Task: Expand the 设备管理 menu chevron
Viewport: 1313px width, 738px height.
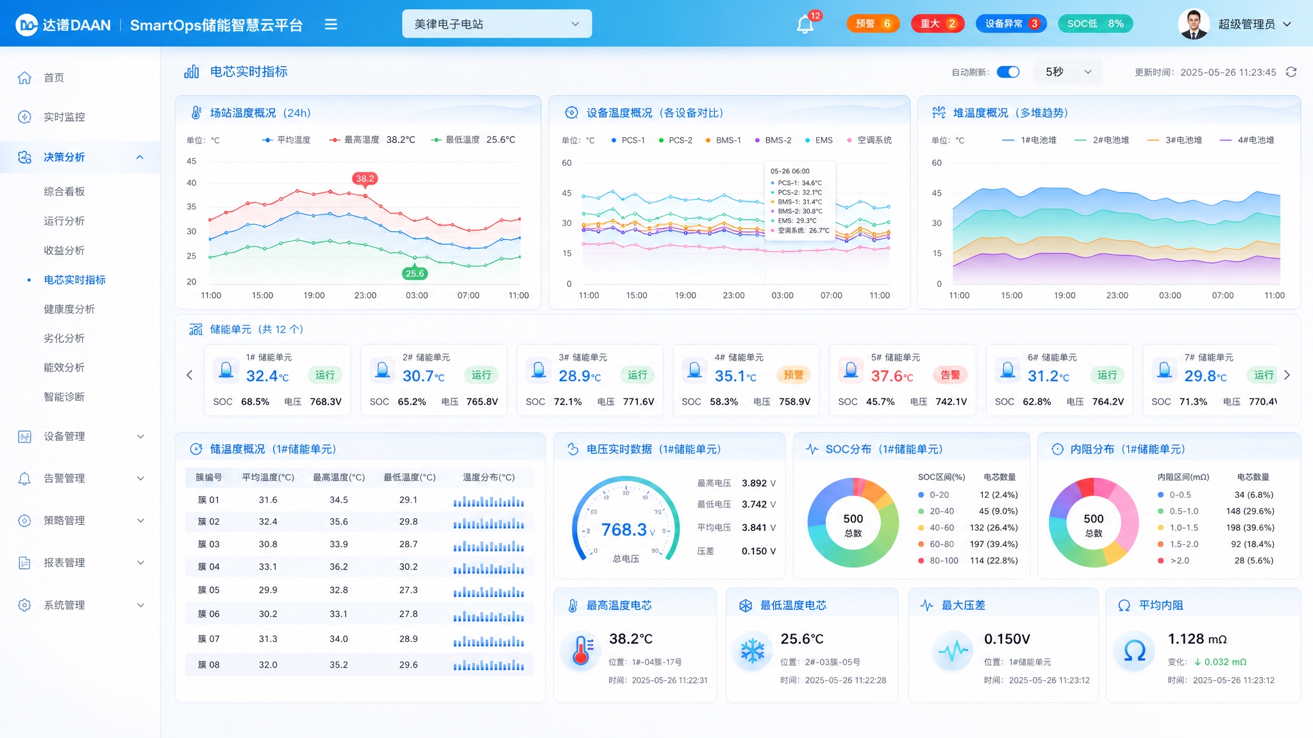Action: [x=140, y=436]
